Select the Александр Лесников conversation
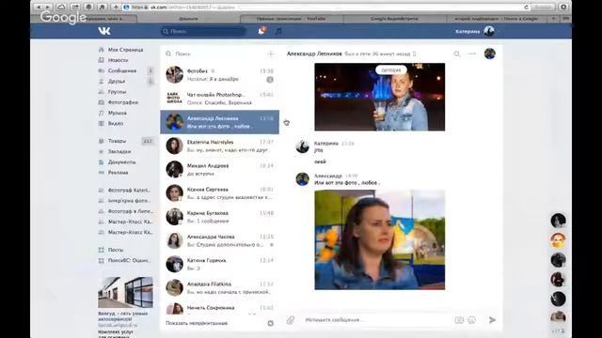This screenshot has width=602, height=338. [219, 122]
